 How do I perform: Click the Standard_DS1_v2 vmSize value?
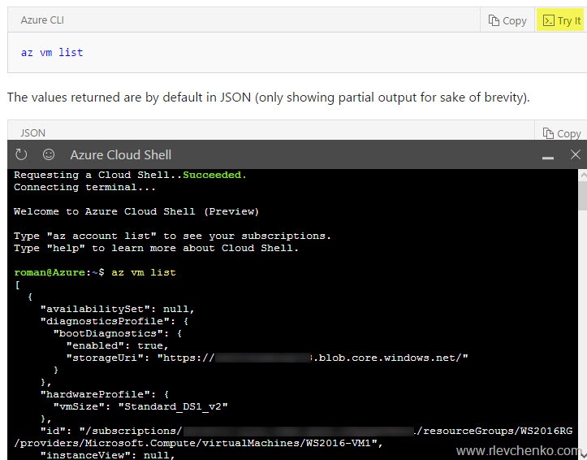[x=183, y=406]
